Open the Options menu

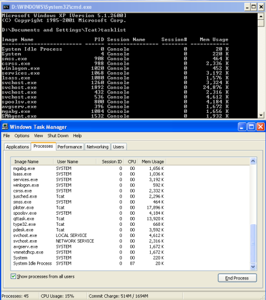22,136
